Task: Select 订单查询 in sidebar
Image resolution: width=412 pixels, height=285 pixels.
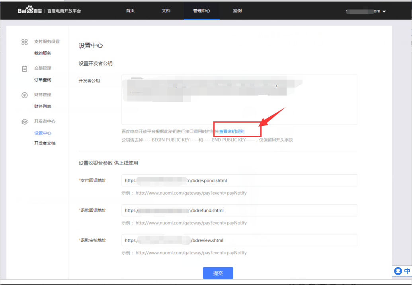Action: [x=43, y=80]
